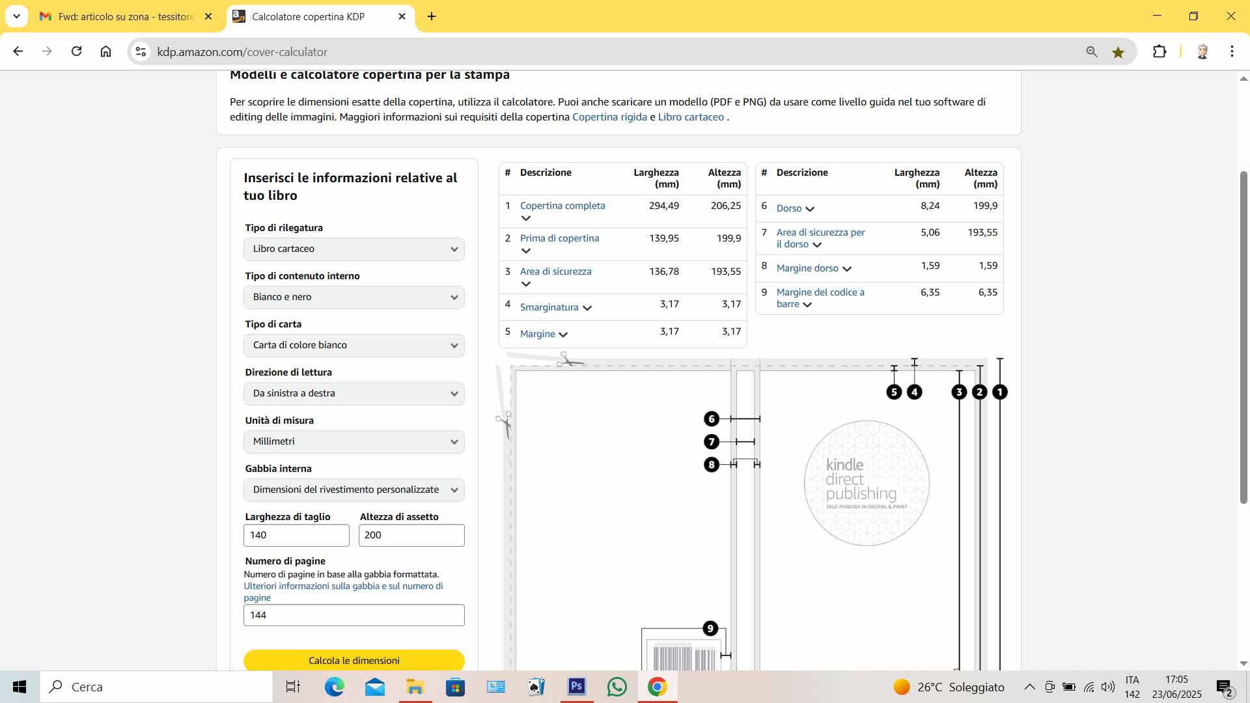
Task: Open the extensions puzzle icon
Action: [1160, 51]
